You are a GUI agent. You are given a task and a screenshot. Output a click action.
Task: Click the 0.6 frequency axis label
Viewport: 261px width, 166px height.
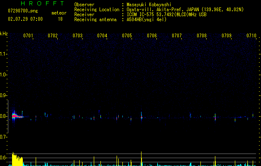[x=3, y=158]
